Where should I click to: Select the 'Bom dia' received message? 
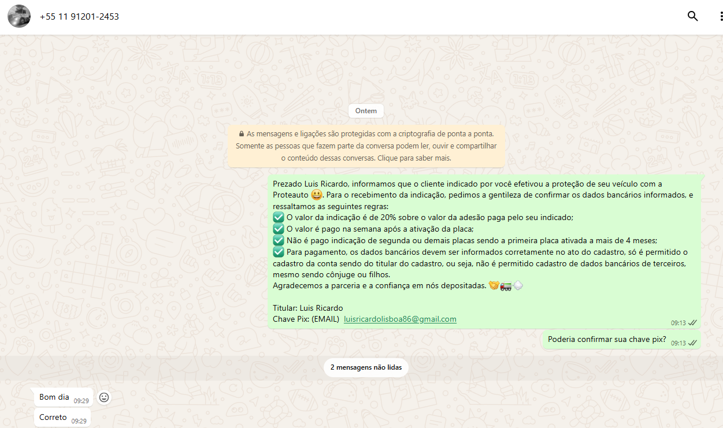(x=54, y=397)
